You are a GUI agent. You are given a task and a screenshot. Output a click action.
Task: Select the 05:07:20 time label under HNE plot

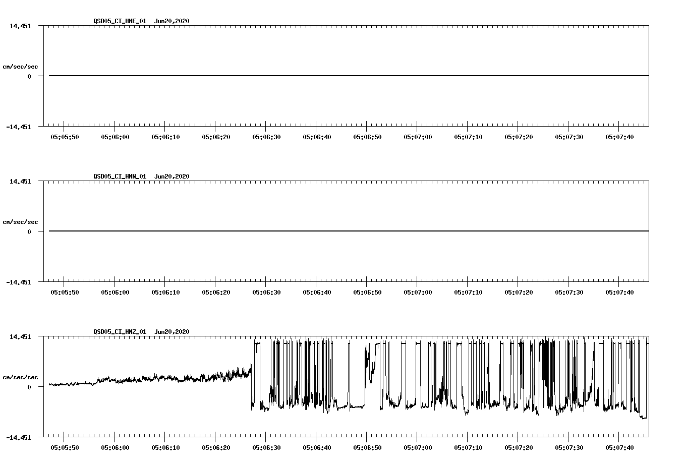coord(519,137)
